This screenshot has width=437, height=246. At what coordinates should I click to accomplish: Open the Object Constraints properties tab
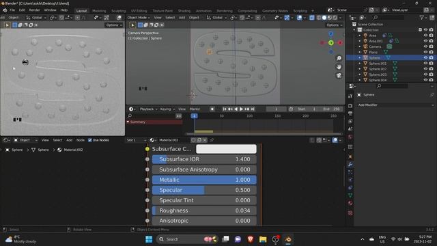pyautogui.click(x=350, y=187)
